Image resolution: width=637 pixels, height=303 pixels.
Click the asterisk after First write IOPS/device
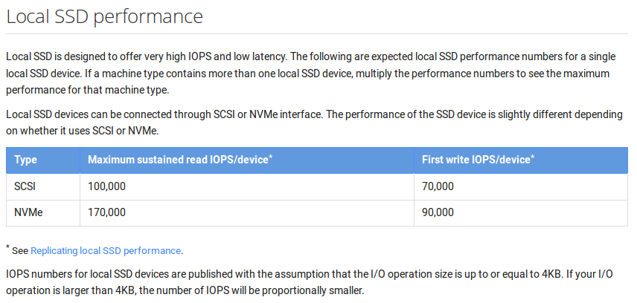pos(532,157)
